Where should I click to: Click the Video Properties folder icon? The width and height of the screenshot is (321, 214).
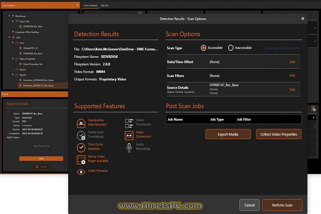pyautogui.click(x=17, y=59)
